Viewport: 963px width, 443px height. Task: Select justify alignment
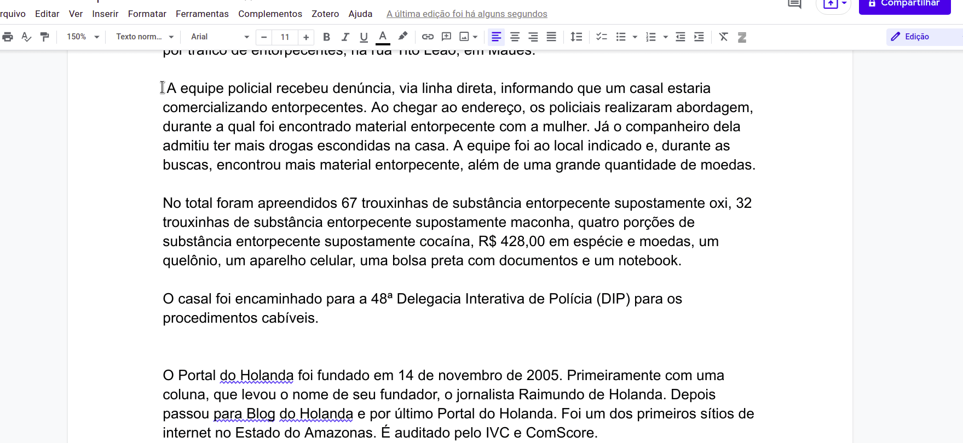click(x=552, y=37)
